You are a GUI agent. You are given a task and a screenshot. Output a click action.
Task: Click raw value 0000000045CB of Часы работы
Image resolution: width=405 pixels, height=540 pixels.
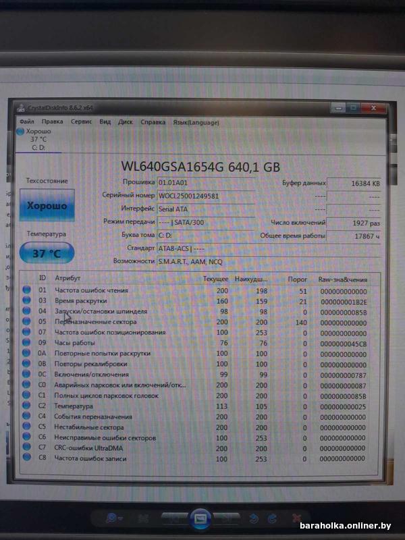coord(344,344)
